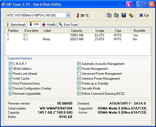Viewport: 156px width, 127px height.
Task: Select the WDC WD1600AAJS drive combo box
Action: click(38, 15)
